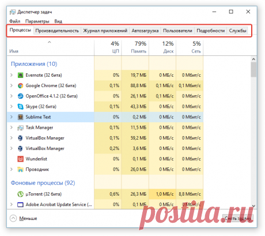Expand the Evernote process row
Screen dimensions: 265x236
12,75
